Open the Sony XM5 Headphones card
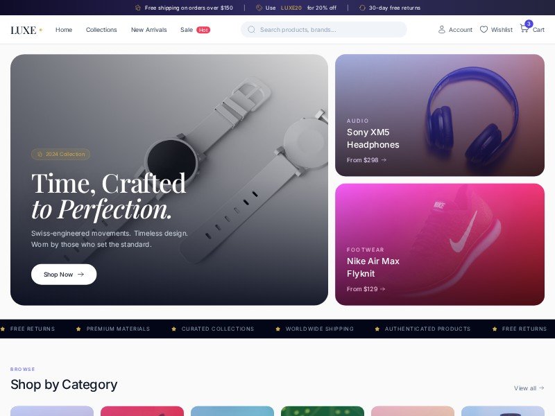This screenshot has width=555, height=416. pos(440,115)
